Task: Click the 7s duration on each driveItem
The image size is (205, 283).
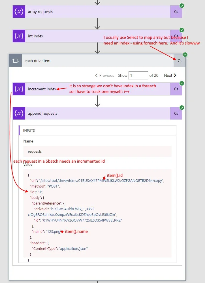Action: 180,61
